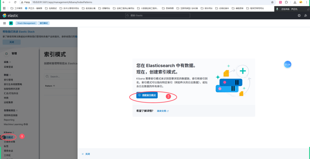
Task: Click the Stack Management breadcrumb
Action: click(26, 23)
